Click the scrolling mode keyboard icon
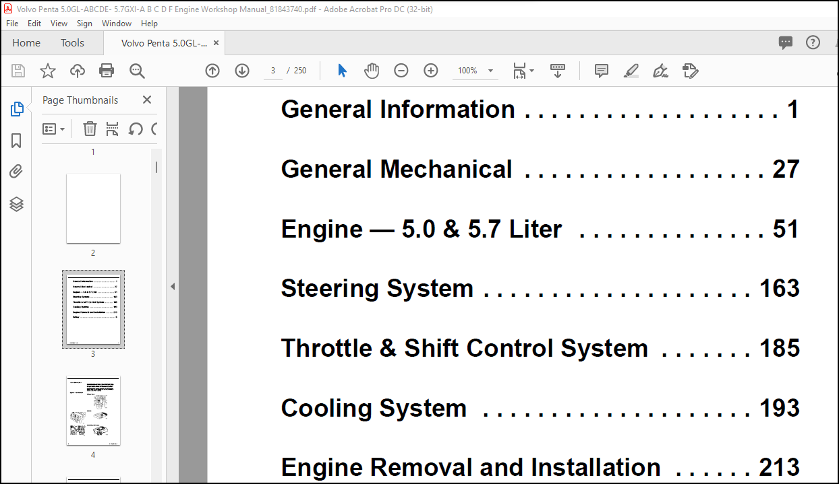 (558, 71)
